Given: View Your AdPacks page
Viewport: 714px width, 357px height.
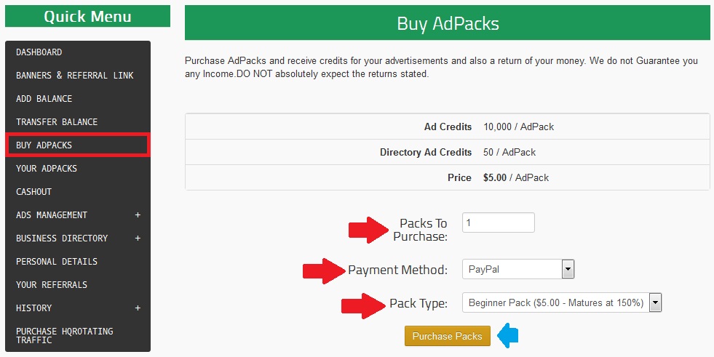Looking at the screenshot, I should click(x=47, y=169).
